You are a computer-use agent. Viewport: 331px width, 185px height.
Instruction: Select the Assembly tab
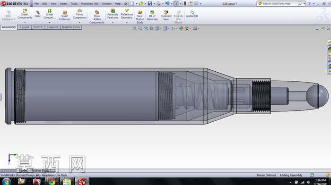(9, 27)
